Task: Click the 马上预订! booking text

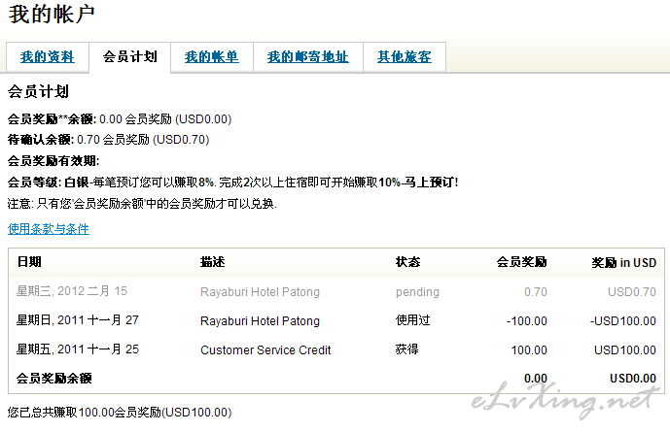Action: tap(432, 183)
